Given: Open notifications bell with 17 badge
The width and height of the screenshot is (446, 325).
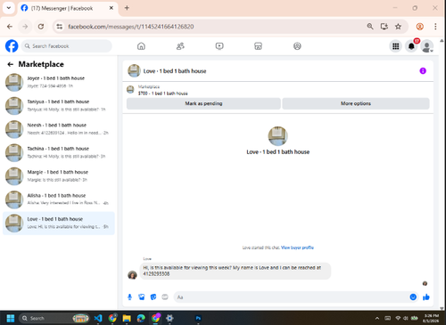Looking at the screenshot, I should point(411,46).
